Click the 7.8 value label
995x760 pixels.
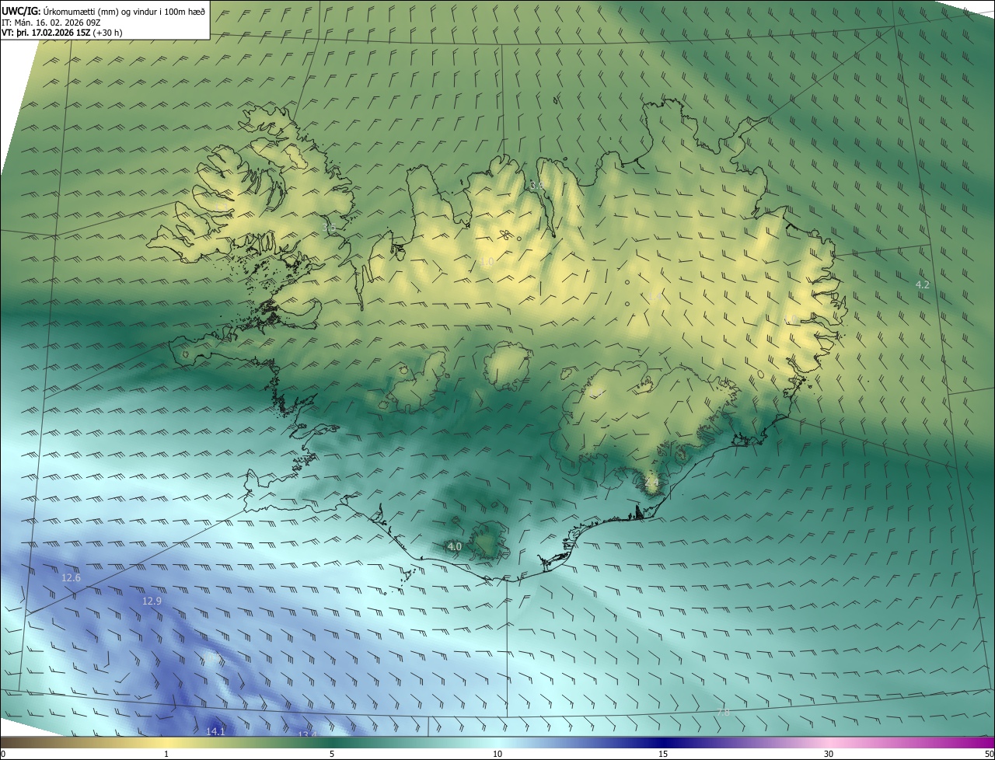tap(723, 712)
